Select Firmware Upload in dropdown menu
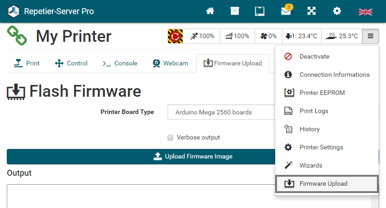The width and height of the screenshot is (386, 208). coord(327,183)
